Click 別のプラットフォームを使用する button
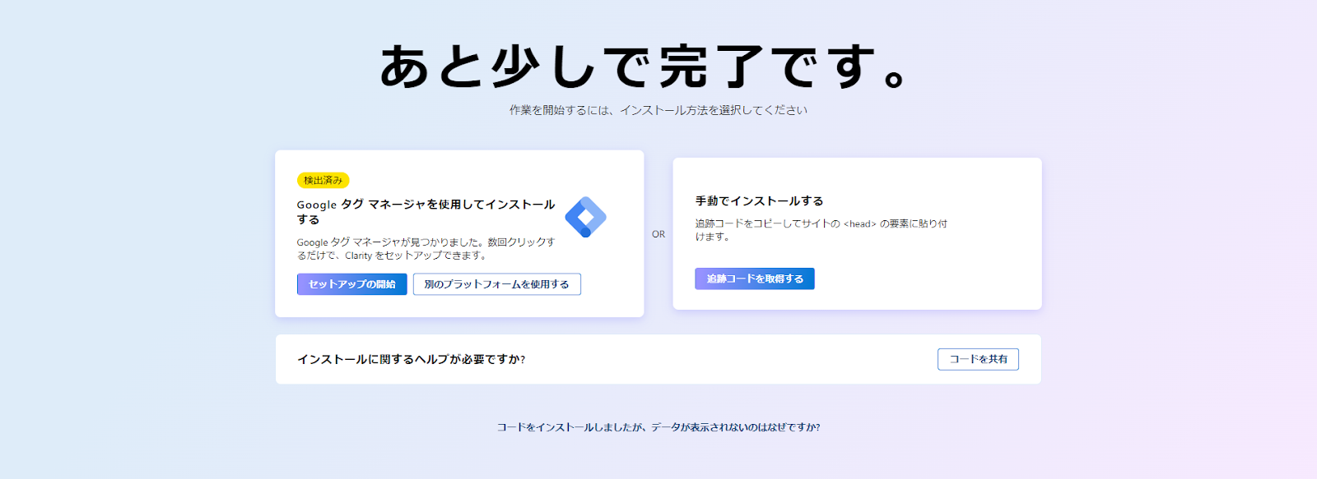Image resolution: width=1317 pixels, height=479 pixels. pos(496,284)
